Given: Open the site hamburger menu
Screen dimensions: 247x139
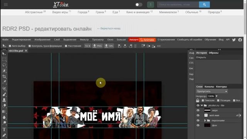Looking at the screenshot, I should [x=6, y=5].
